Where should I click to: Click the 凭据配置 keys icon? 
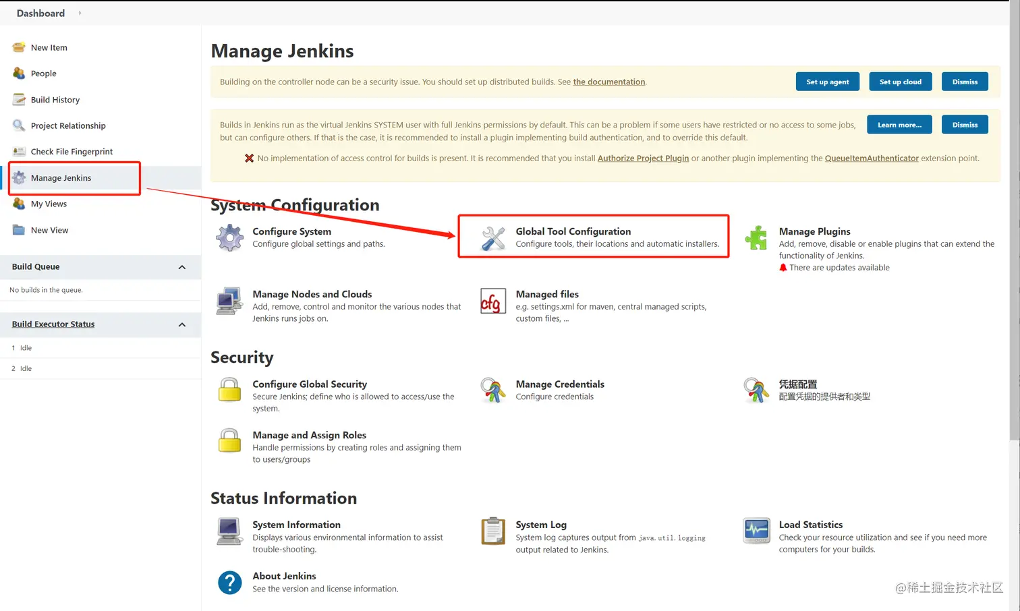point(756,390)
